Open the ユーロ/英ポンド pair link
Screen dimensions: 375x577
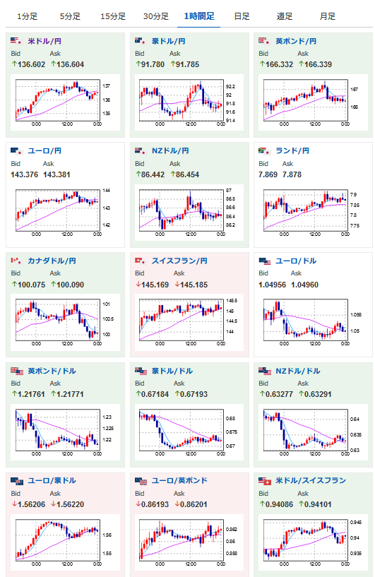coord(179,480)
